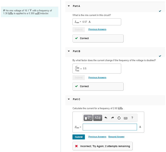The height and width of the screenshot is (152, 166).
Task: Click question about frequency of voltage doubled
Action: point(114,60)
